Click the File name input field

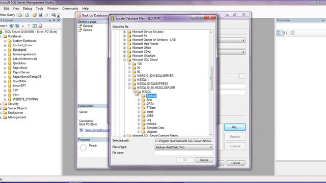tap(183, 153)
